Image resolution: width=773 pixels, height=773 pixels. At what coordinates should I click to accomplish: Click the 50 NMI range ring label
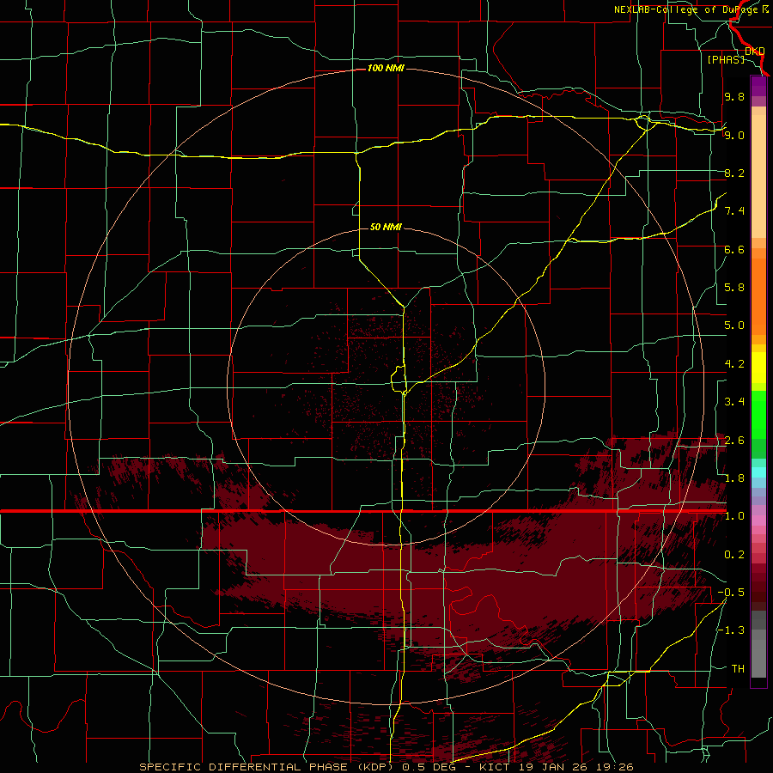386,227
